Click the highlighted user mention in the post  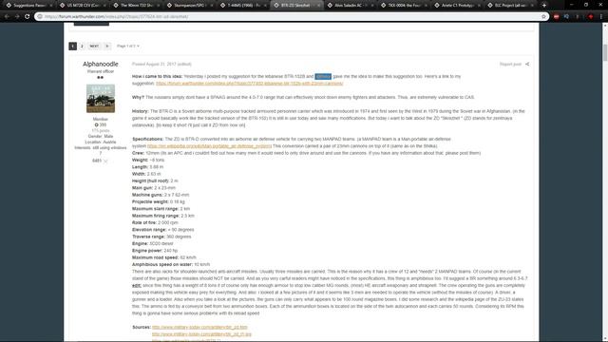[323, 76]
